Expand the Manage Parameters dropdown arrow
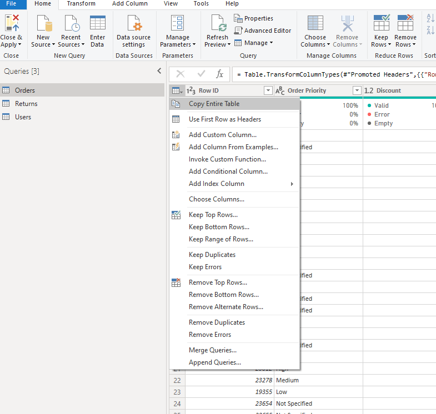 click(x=194, y=44)
